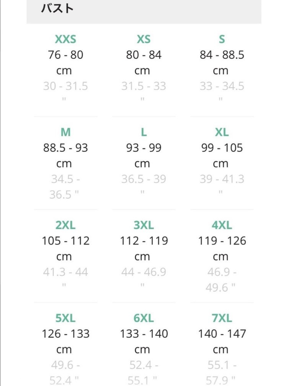Select the 3XL size label
Image resolution: width=287 pixels, height=386 pixels.
[143, 225]
